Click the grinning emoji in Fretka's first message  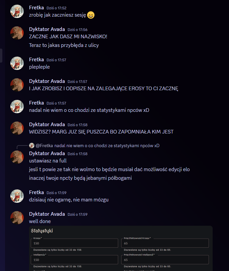point(91,15)
